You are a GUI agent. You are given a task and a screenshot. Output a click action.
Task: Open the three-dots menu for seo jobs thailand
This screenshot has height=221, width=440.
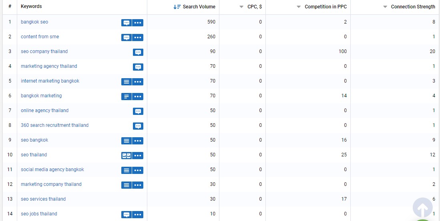(137, 215)
